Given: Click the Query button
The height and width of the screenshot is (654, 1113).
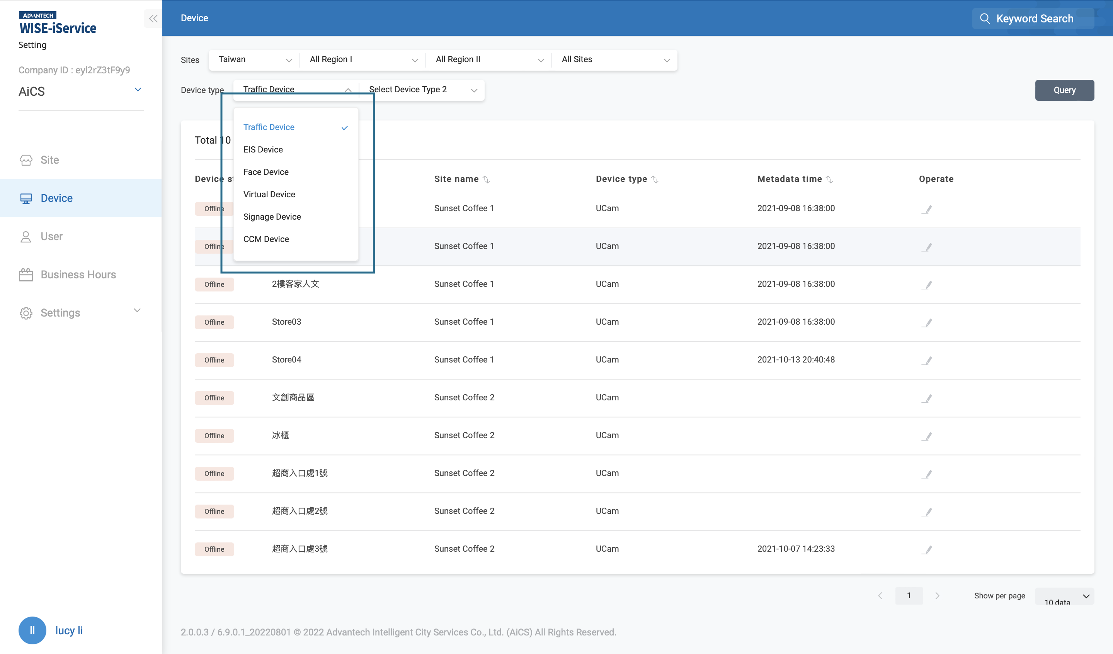Looking at the screenshot, I should [x=1064, y=90].
